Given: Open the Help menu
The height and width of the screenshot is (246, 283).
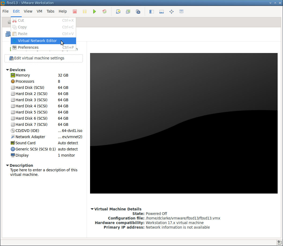Looking at the screenshot, I should click(x=63, y=11).
